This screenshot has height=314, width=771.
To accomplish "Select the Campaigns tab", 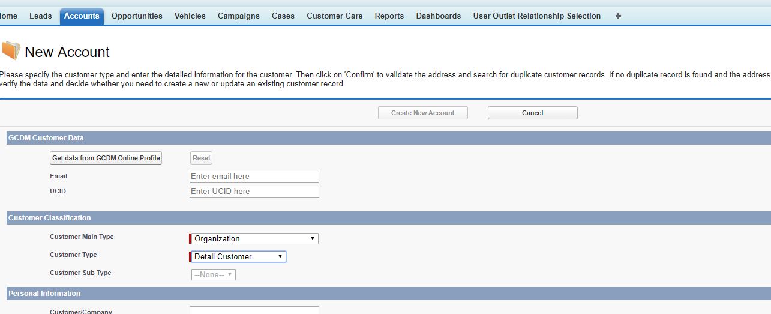I will pos(238,16).
